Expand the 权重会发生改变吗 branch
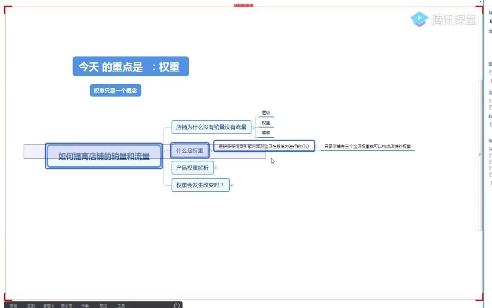Screen dimensions: 492x308 [232, 185]
